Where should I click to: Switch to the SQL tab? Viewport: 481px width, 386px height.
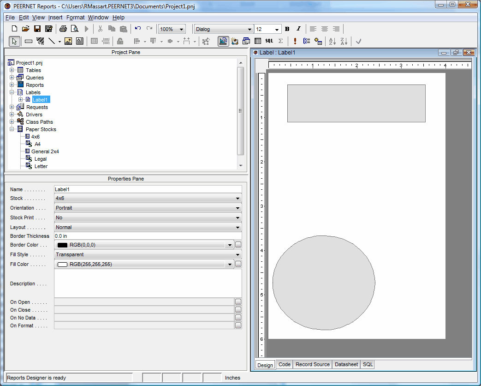click(x=368, y=364)
